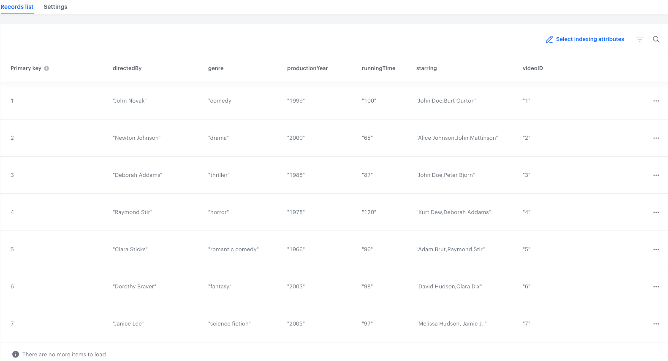Click the runningTime column header
This screenshot has height=361, width=668.
pos(378,68)
